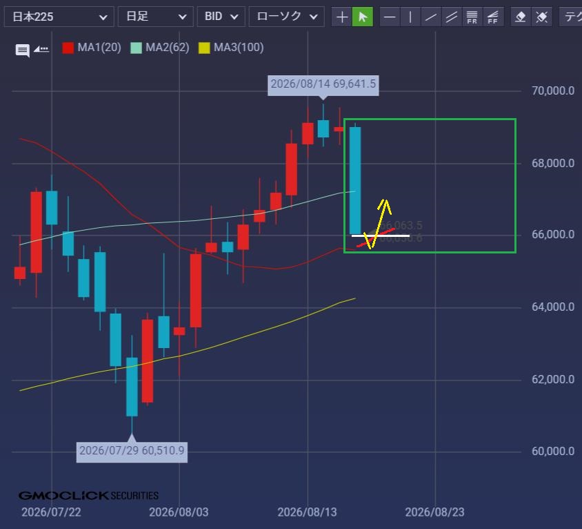Click the red MA1(20) color swatch
Image resolution: width=582 pixels, height=529 pixels.
click(68, 48)
